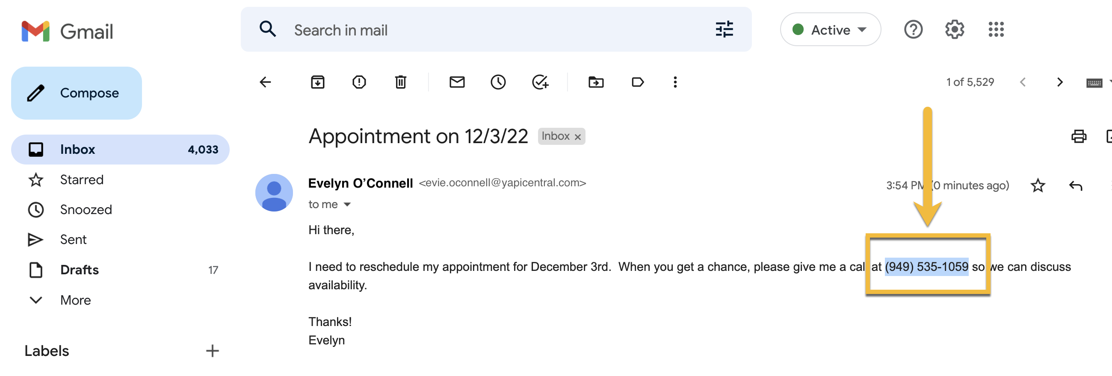Start a new message with Compose

[77, 93]
